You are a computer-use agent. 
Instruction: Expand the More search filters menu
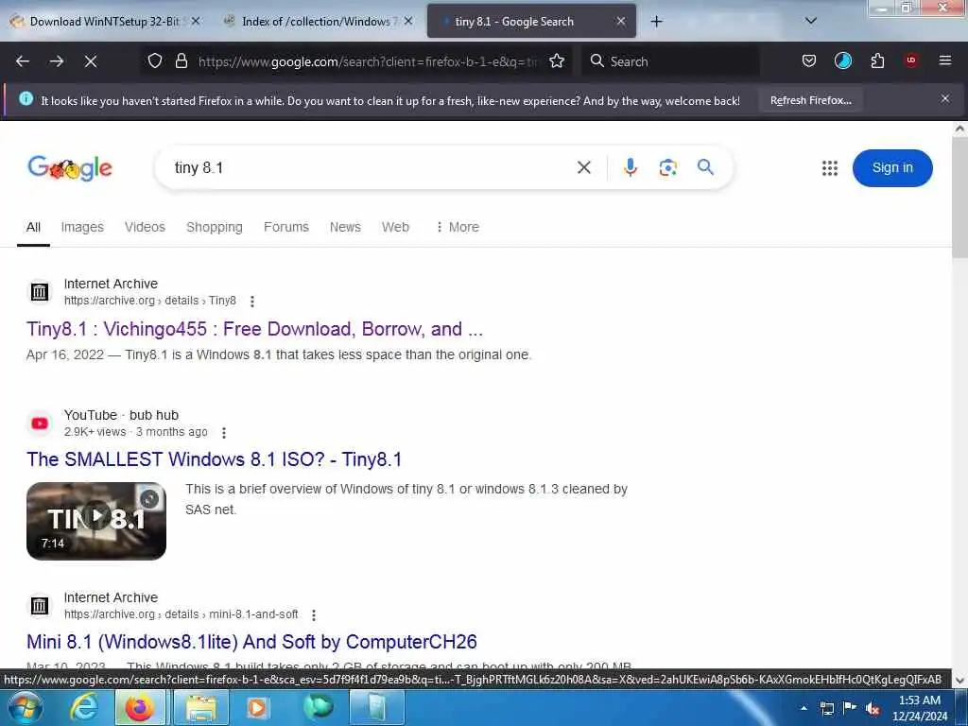click(x=458, y=227)
